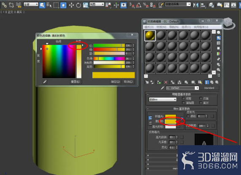Activate the Select and Move tool

71,5
